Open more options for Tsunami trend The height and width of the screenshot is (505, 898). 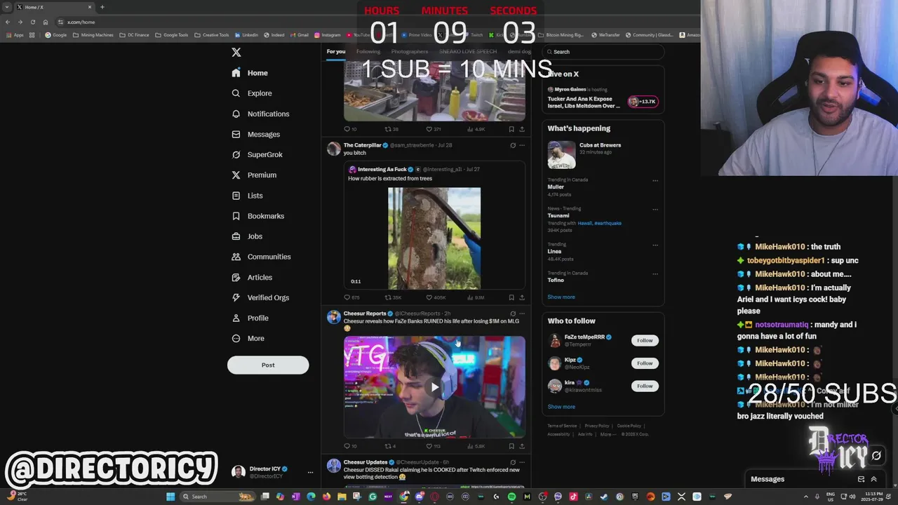point(655,209)
